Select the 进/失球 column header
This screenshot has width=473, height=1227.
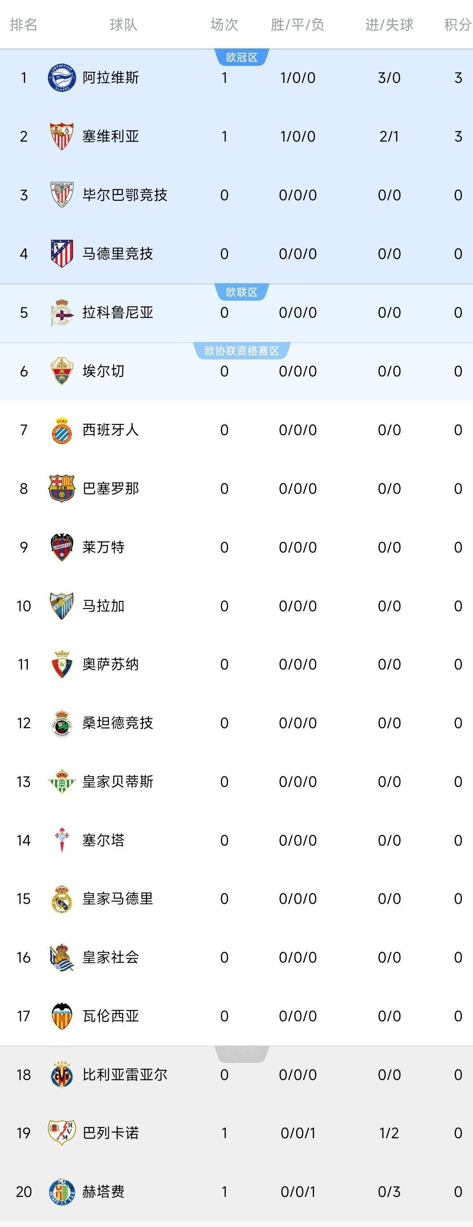(389, 25)
